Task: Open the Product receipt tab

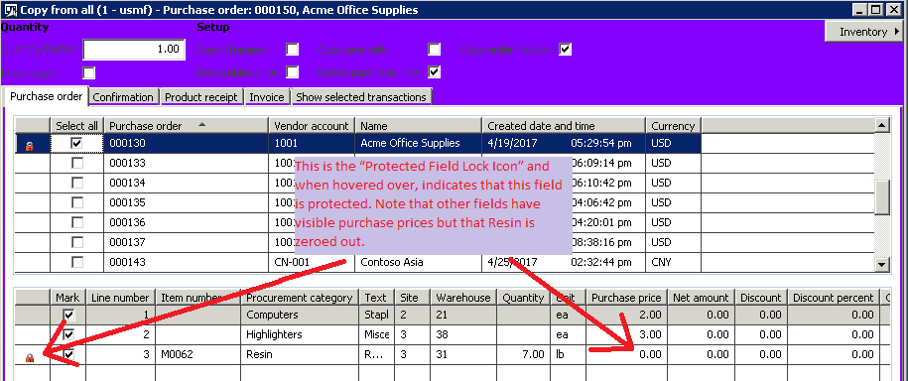Action: coord(200,96)
